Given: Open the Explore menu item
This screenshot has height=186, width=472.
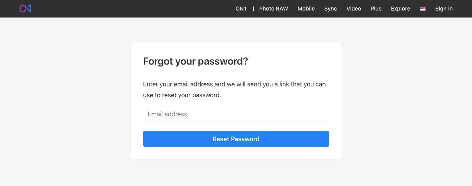Looking at the screenshot, I should tap(401, 9).
